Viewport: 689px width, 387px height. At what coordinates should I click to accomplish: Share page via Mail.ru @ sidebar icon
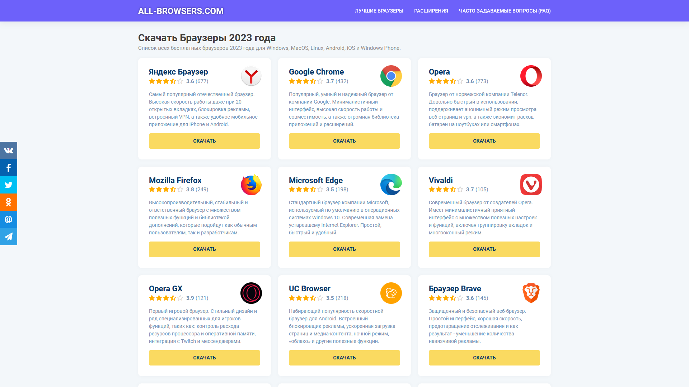[9, 219]
